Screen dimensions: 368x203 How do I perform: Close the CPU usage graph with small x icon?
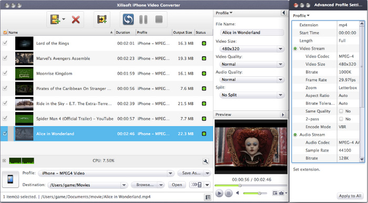pos(4,161)
